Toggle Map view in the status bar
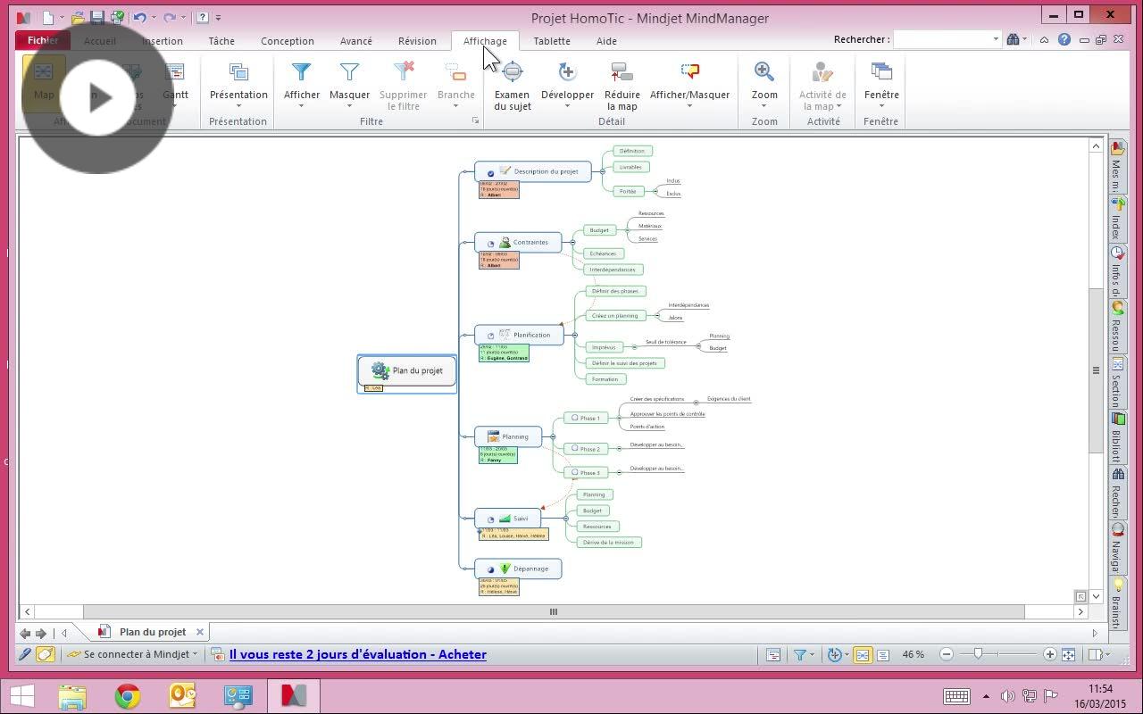This screenshot has width=1143, height=714. pos(863,654)
